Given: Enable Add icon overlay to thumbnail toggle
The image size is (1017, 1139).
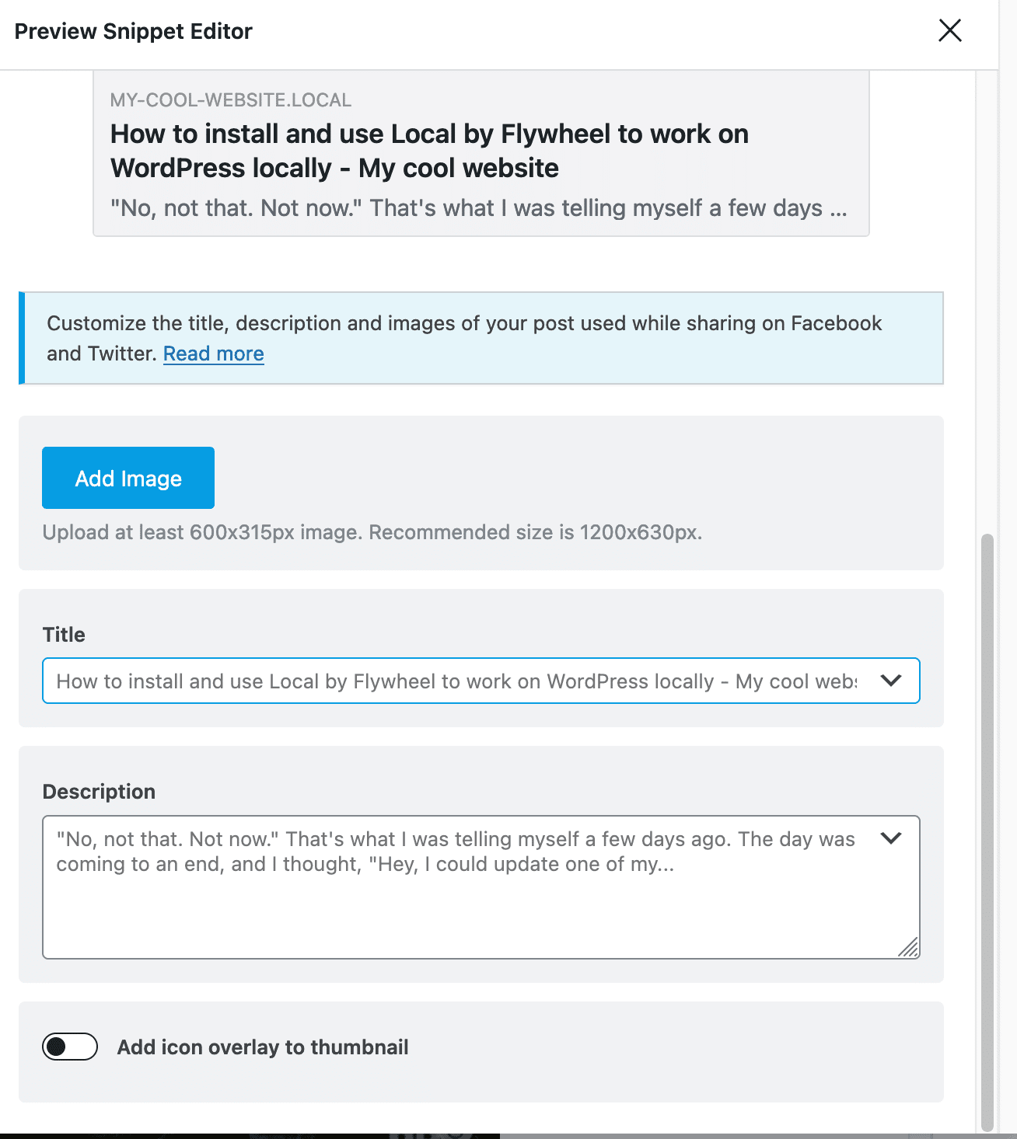Looking at the screenshot, I should pyautogui.click(x=70, y=1047).
